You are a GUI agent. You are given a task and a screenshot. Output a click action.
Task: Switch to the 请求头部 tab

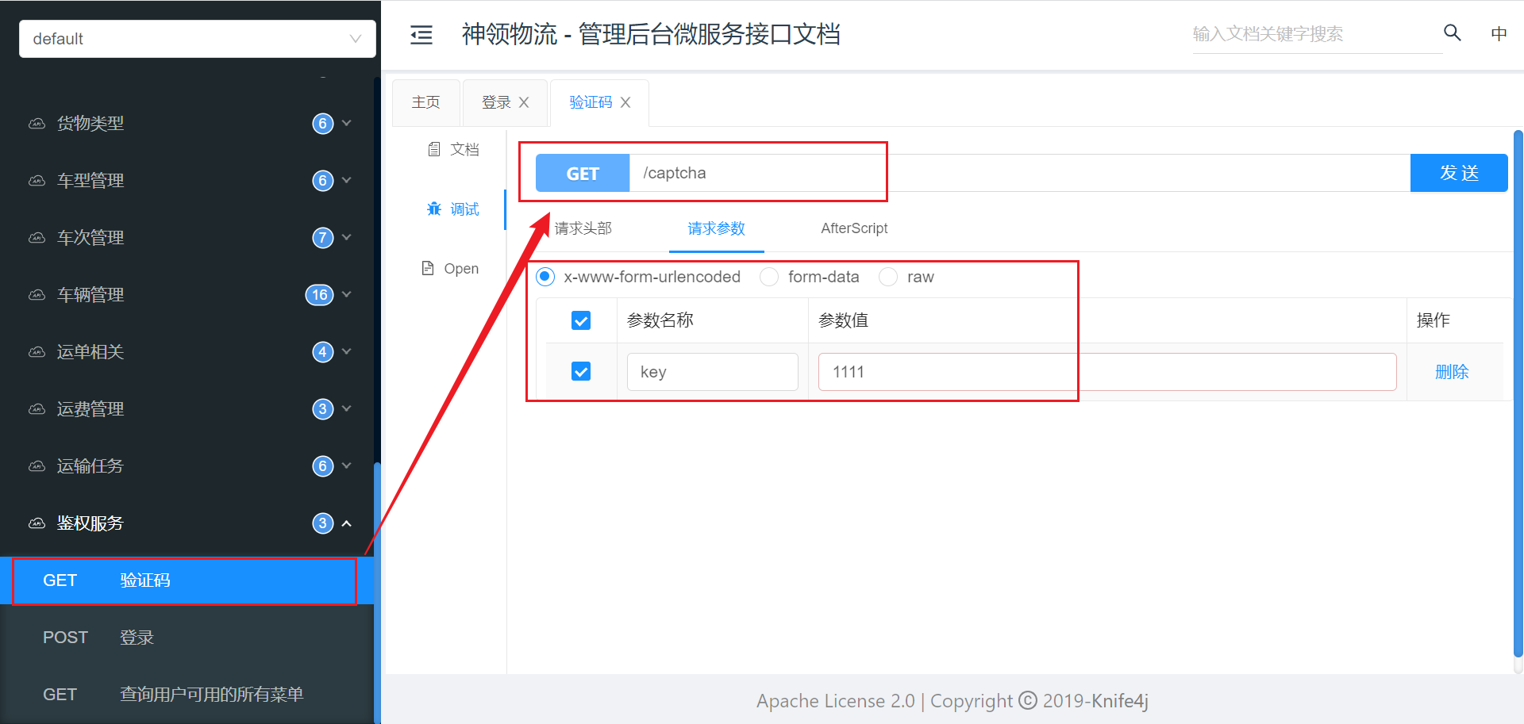pos(583,228)
